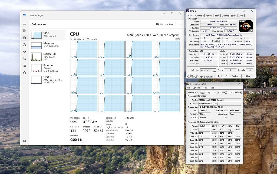Open Users page icon in sidebar

24,59
